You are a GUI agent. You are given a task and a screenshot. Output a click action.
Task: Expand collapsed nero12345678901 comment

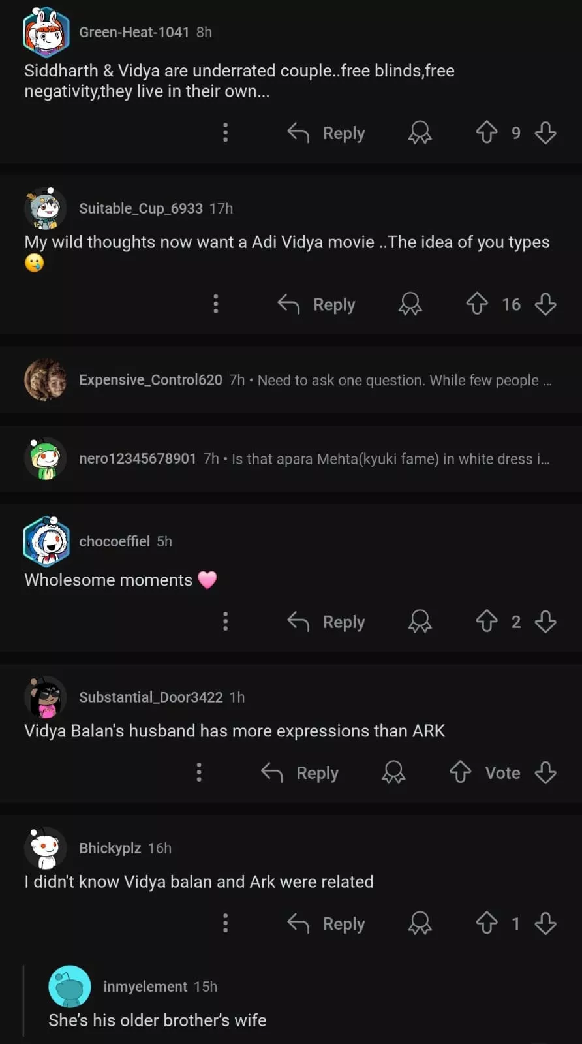pyautogui.click(x=313, y=459)
